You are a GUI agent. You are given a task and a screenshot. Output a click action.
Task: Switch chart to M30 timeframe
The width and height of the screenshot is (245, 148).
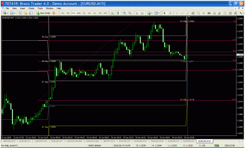click(79, 13)
